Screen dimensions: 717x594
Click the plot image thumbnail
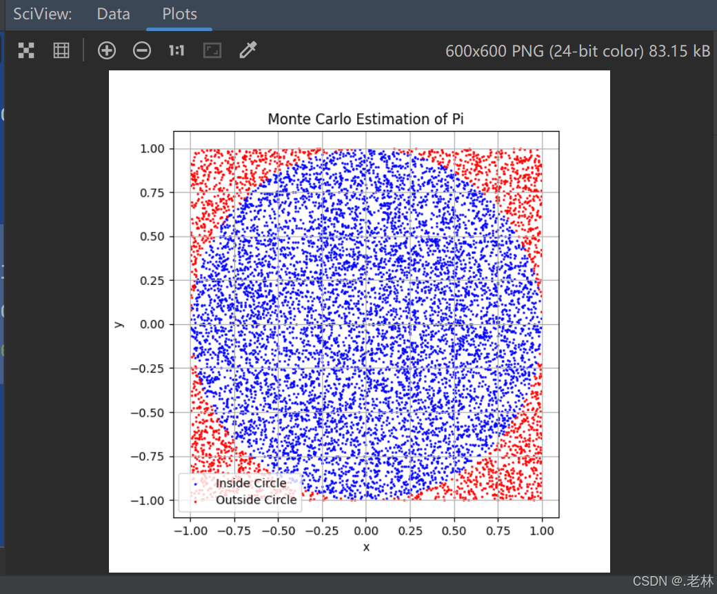tap(359, 321)
